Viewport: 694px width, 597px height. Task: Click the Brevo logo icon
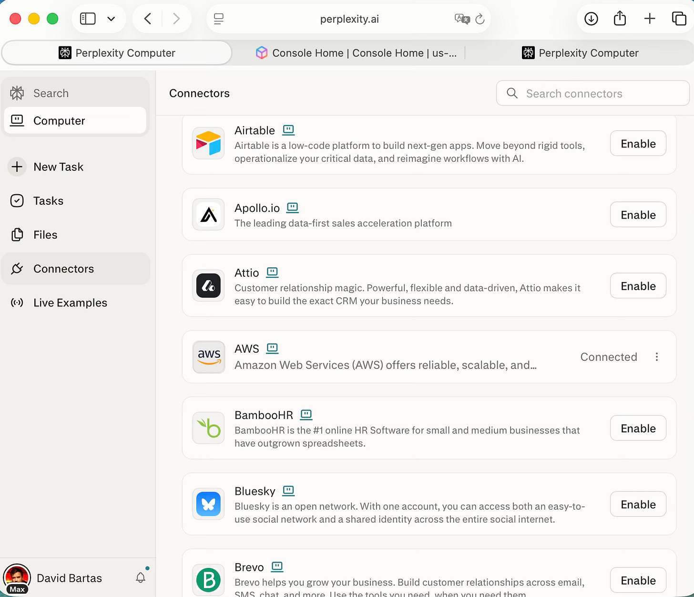(209, 580)
